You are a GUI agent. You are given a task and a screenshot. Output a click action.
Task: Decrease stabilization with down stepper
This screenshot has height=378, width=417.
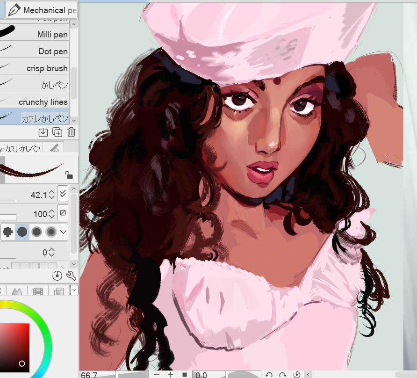tap(51, 255)
